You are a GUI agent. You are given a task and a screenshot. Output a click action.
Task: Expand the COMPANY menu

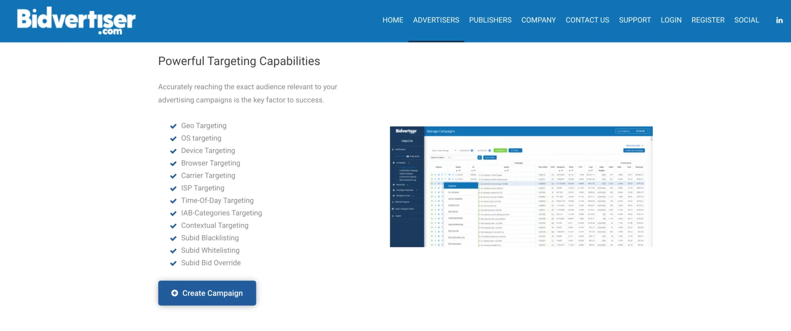coord(538,20)
